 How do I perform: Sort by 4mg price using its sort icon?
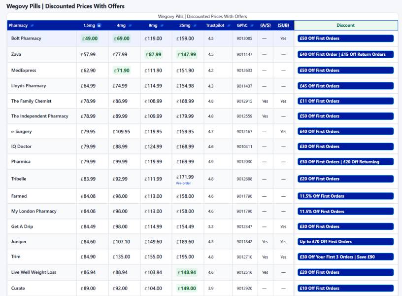tap(130, 26)
